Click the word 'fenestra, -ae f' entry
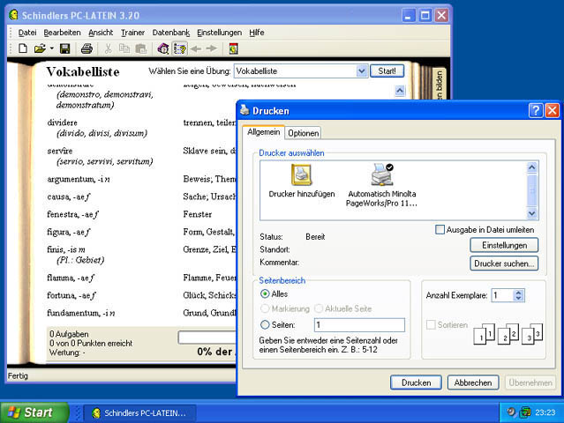 pyautogui.click(x=72, y=214)
